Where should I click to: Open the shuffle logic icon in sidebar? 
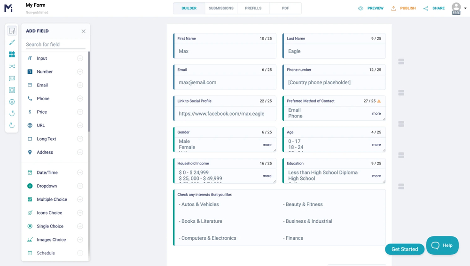pyautogui.click(x=12, y=66)
